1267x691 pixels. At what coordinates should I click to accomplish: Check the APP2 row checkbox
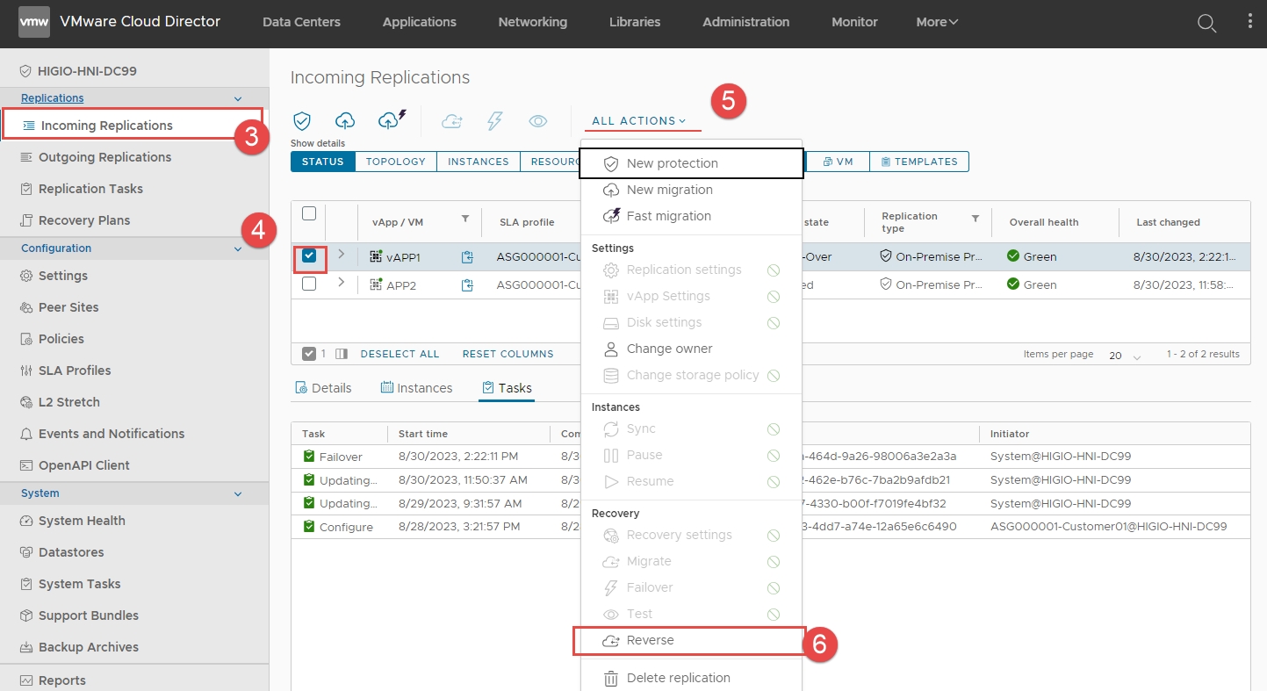coord(309,284)
